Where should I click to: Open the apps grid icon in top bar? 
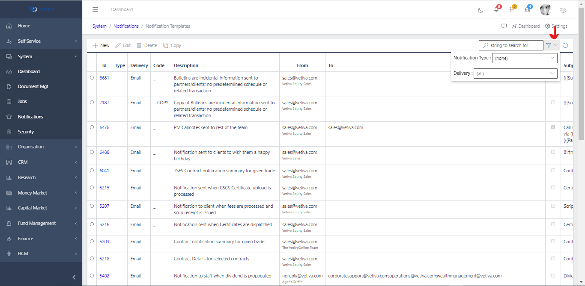tap(563, 10)
